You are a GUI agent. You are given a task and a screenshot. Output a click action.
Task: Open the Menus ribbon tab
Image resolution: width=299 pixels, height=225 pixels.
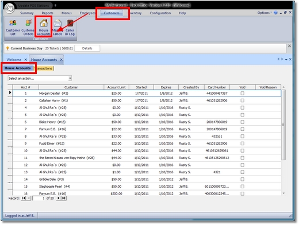[66, 13]
